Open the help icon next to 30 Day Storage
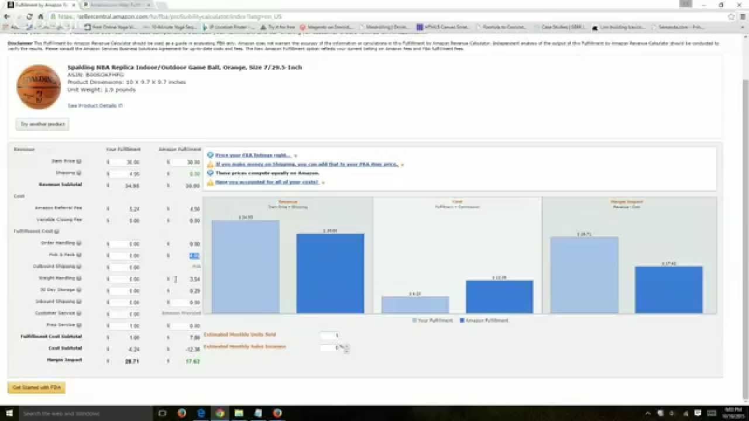The width and height of the screenshot is (749, 421). [x=80, y=290]
